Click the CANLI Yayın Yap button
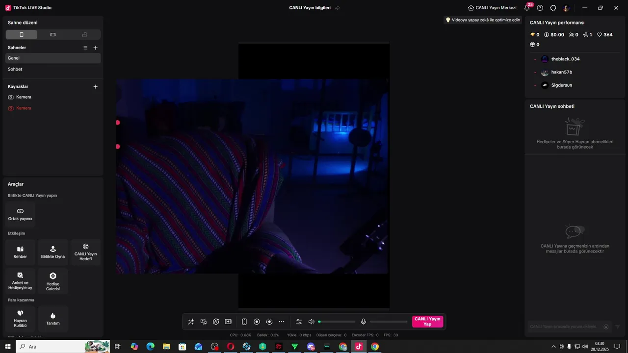The height and width of the screenshot is (353, 628). coord(427,322)
